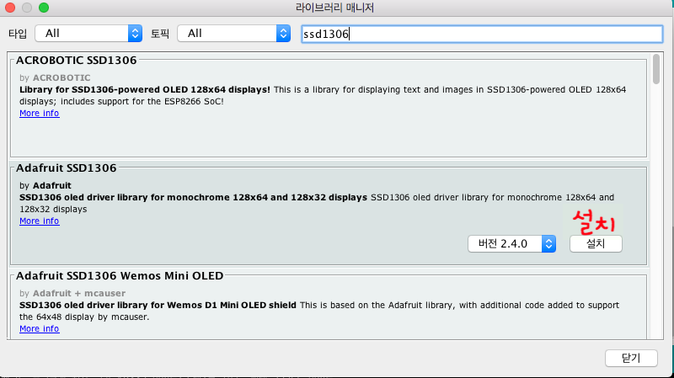Screen dimensions: 674x378
Task: Open More info link for Adafruit SSD1306
Action: [39, 221]
